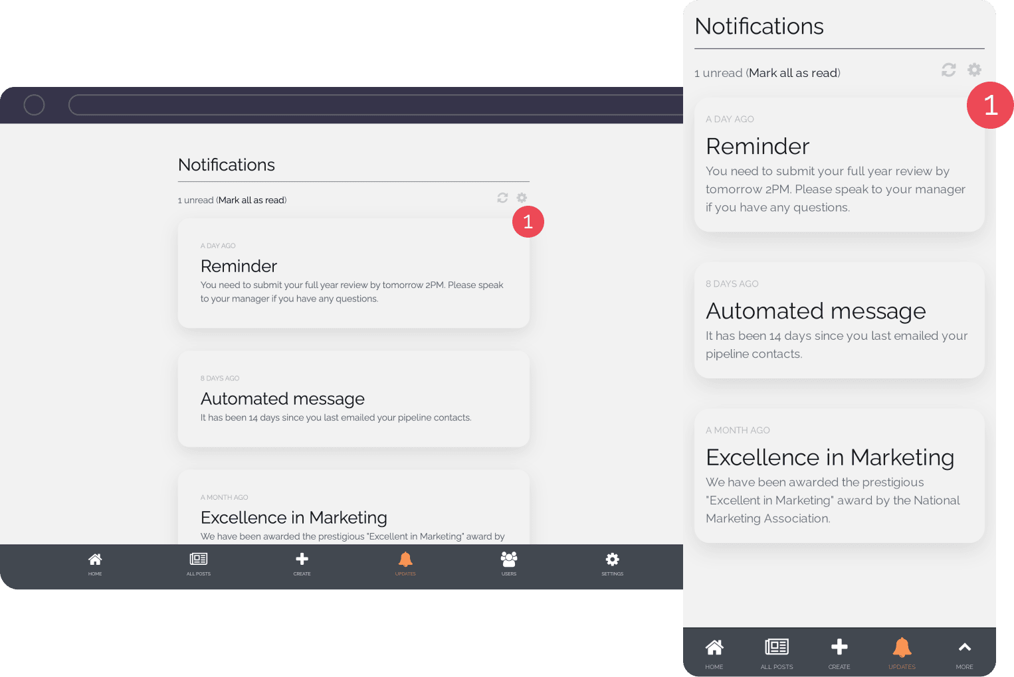Click the red unread badge in mobile view
Screen dimensions: 1014x677
point(990,105)
